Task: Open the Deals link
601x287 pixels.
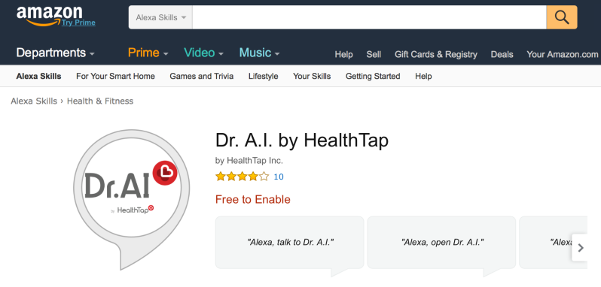Action: [x=502, y=54]
